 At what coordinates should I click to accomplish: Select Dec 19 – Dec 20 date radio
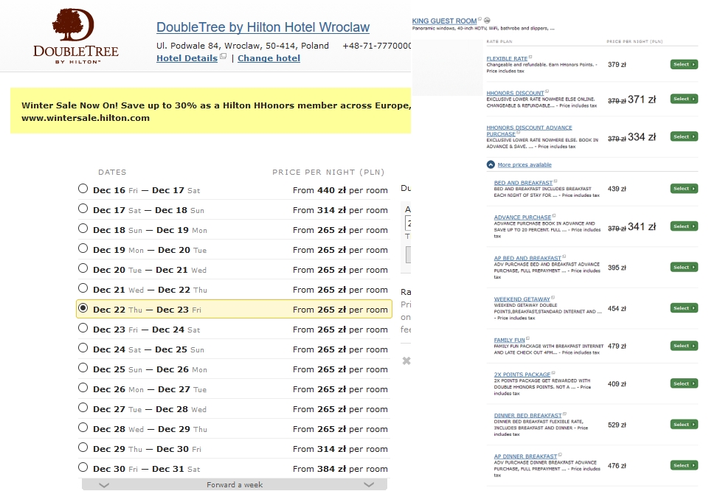tap(83, 248)
